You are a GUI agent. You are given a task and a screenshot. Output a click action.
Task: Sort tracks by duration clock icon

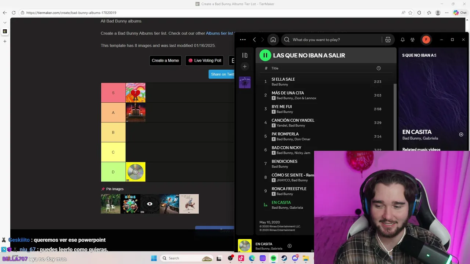(379, 68)
